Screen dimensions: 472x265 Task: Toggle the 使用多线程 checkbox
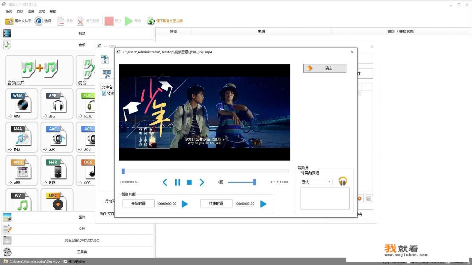(65, 261)
